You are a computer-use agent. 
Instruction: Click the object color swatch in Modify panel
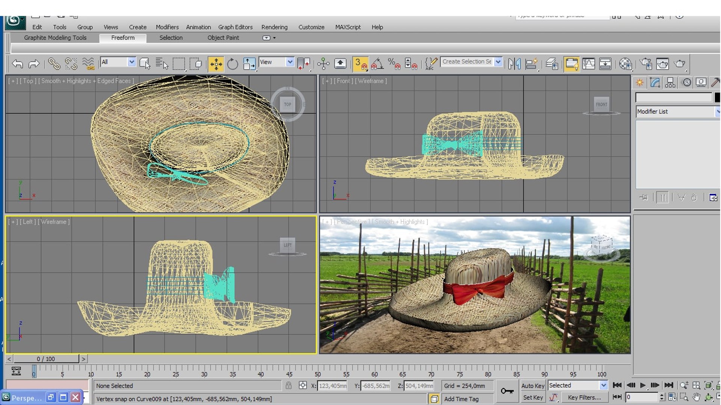[718, 97]
